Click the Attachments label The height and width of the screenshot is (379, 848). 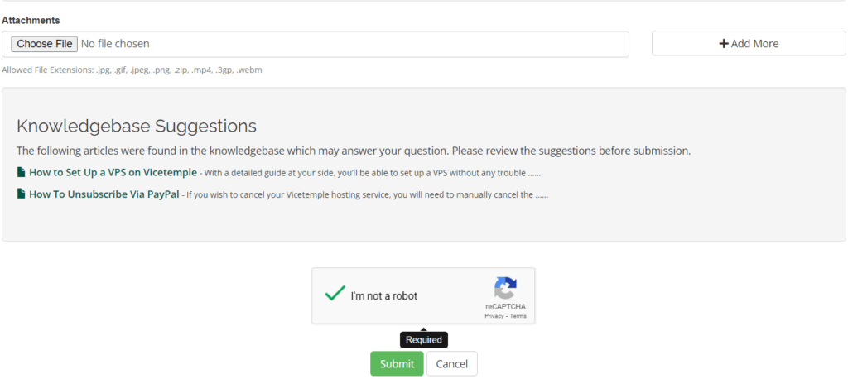tap(31, 20)
